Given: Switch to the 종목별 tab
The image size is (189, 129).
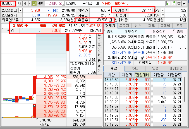Looking at the screenshot, I should (x=165, y=26).
